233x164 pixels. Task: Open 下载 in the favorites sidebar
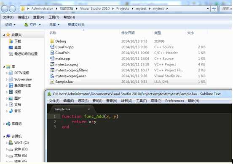click(x=18, y=41)
